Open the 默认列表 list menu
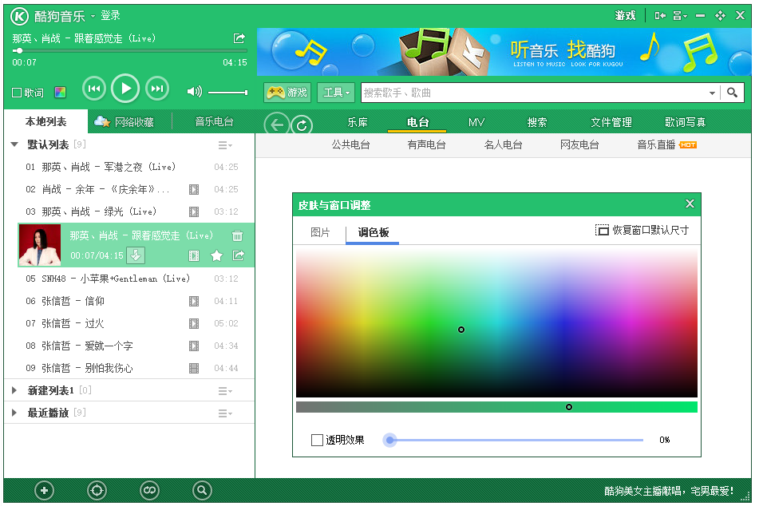Screen dimensions: 759x506 (224, 144)
